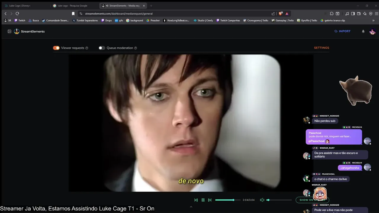Open Drops bookmark
This screenshot has width=379, height=213.
[107, 20]
